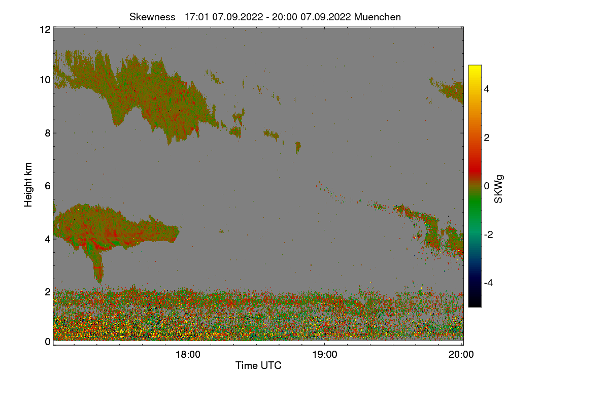Click the 6 km height tick label

click(x=48, y=186)
